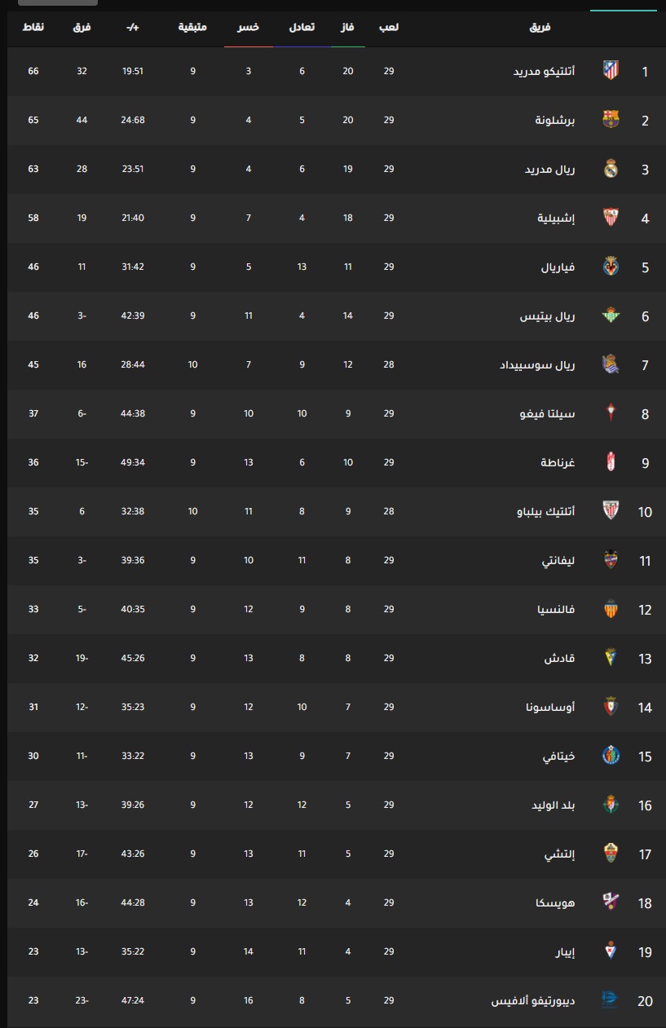Click the Atlético Madrid club crest
The height and width of the screenshot is (1028, 666).
click(x=611, y=71)
